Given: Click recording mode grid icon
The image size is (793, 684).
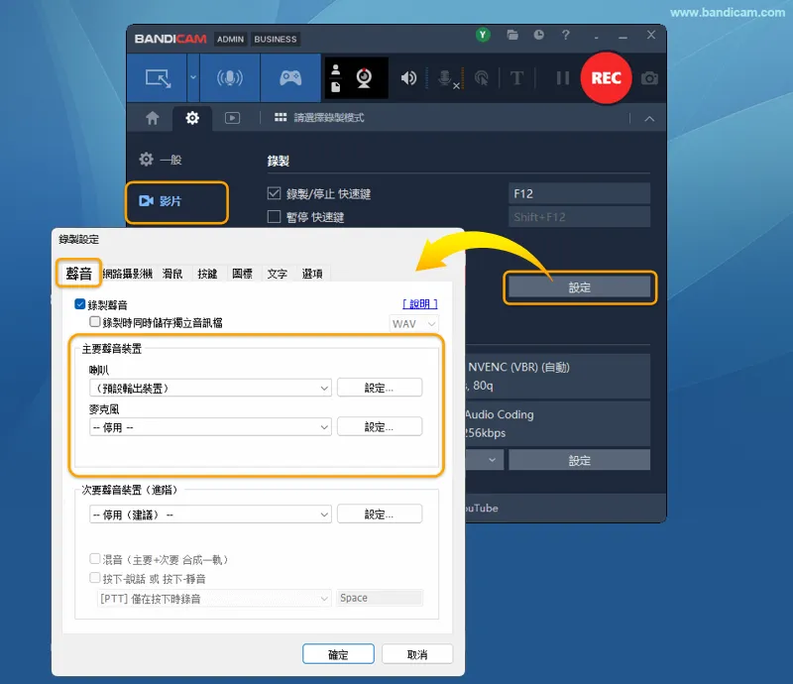Looking at the screenshot, I should 281,117.
